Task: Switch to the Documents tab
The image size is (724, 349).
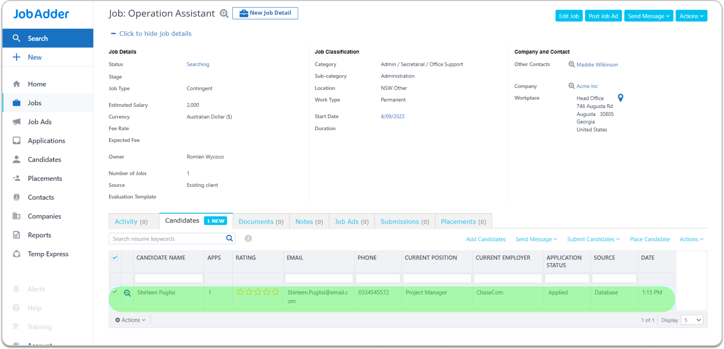Action: pyautogui.click(x=261, y=221)
